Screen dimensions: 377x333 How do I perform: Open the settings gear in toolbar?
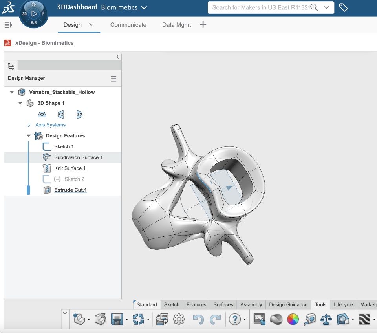click(x=179, y=319)
